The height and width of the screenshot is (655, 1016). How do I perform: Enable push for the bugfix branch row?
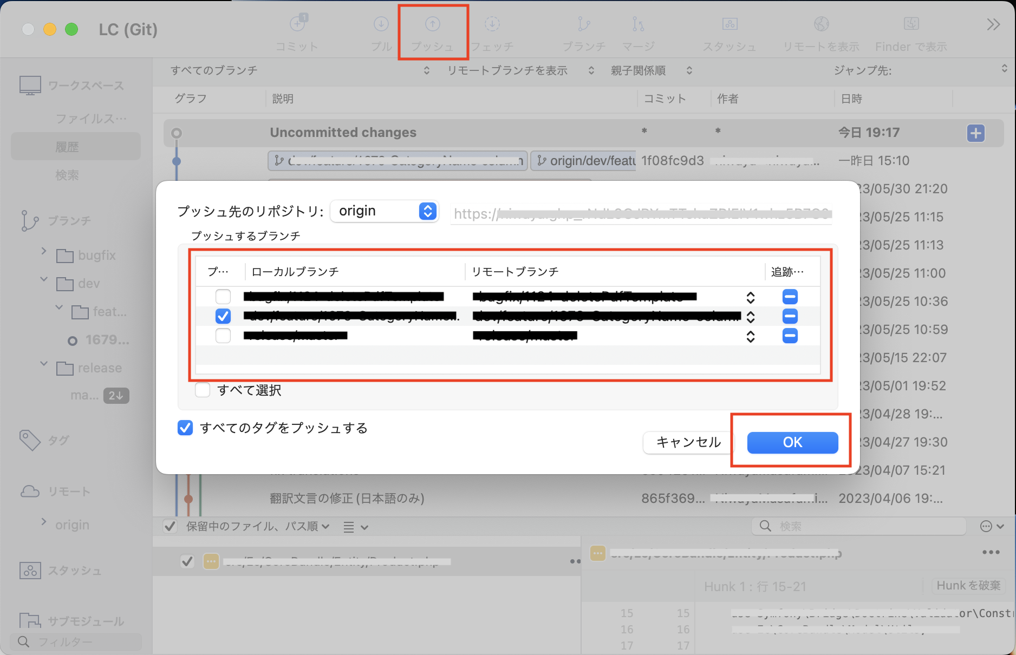223,296
